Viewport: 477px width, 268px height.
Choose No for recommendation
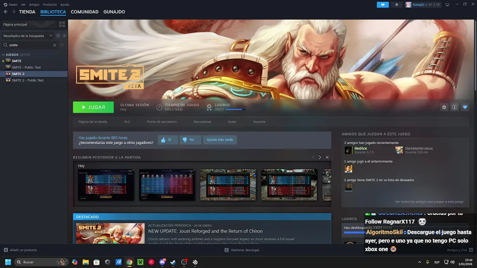pyautogui.click(x=190, y=140)
